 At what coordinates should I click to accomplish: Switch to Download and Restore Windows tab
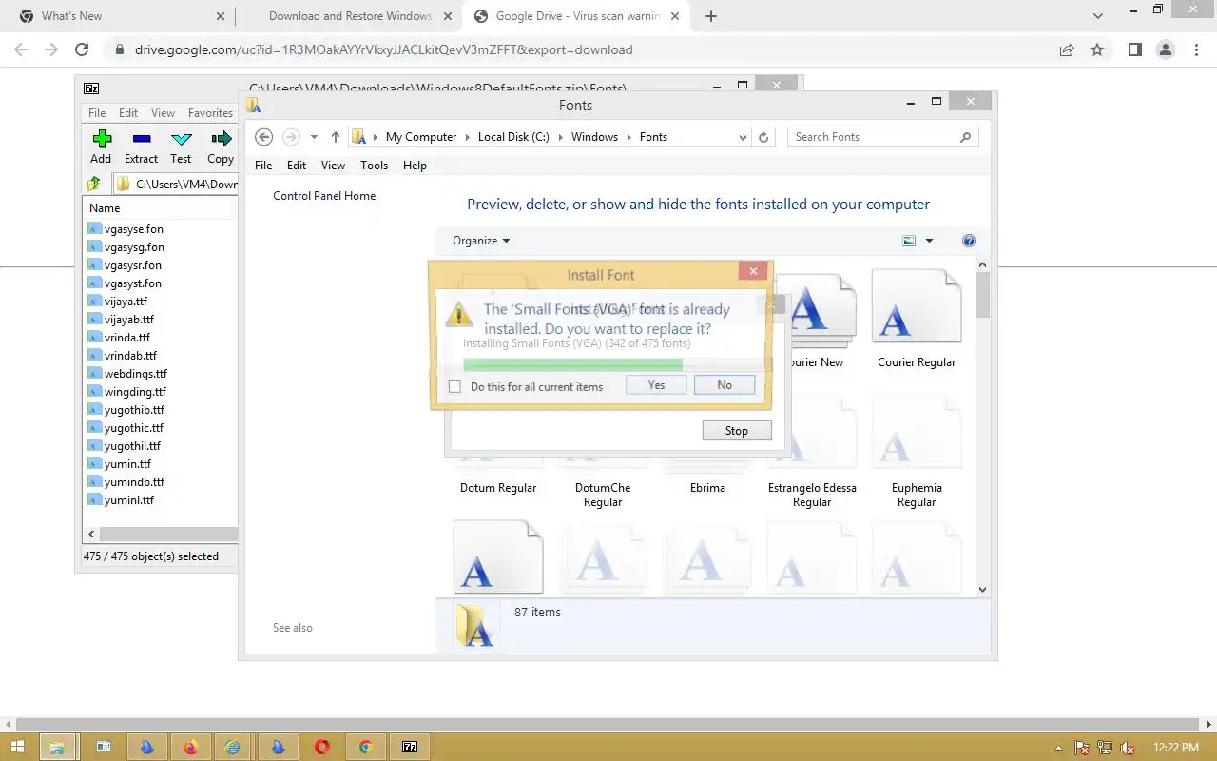coord(348,16)
